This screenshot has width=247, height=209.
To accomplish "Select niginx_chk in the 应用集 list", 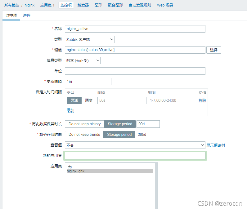I will coord(110,171).
